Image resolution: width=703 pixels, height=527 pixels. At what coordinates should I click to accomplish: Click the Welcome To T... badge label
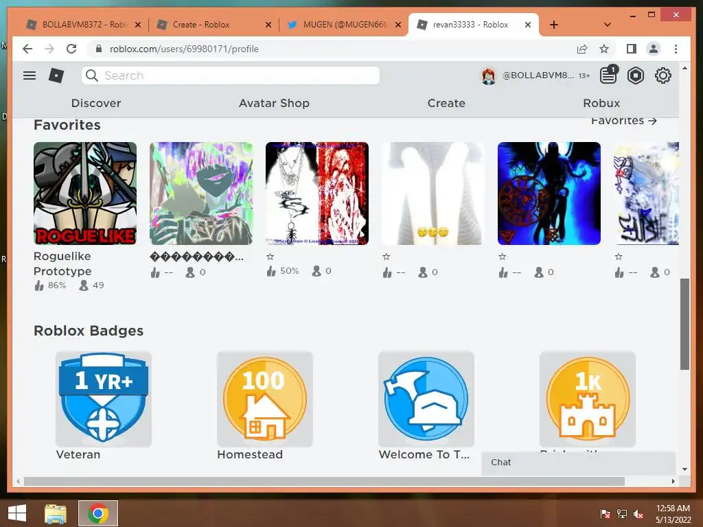coord(424,454)
